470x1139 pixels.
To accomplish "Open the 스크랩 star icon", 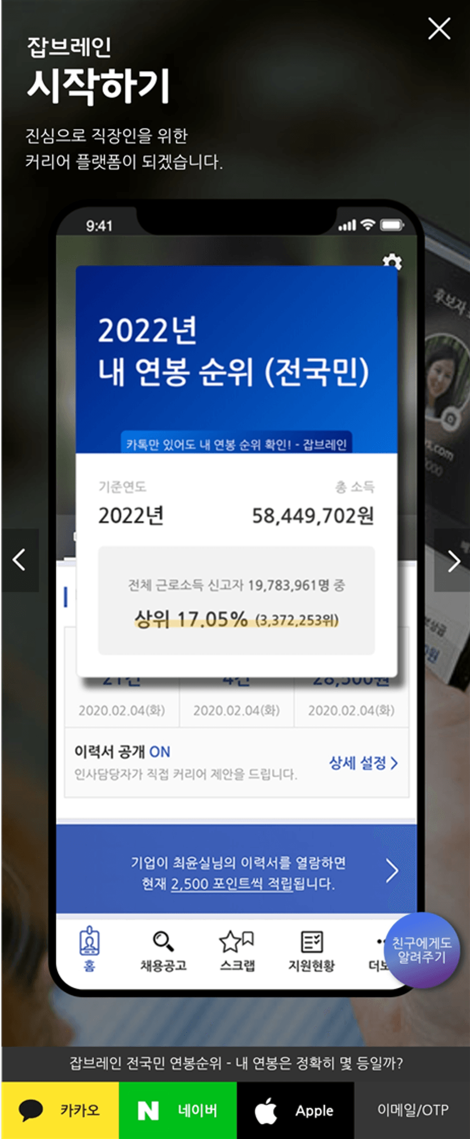I will [236, 941].
